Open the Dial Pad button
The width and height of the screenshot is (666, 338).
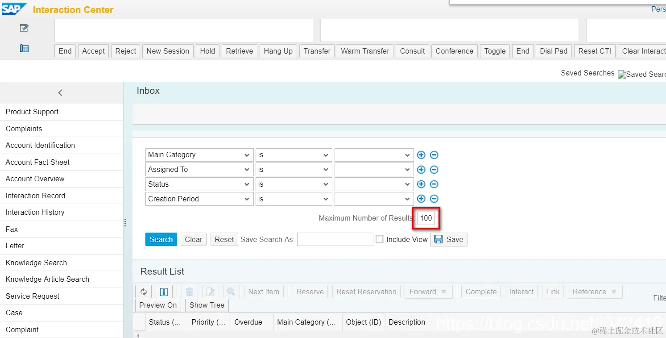coord(554,51)
